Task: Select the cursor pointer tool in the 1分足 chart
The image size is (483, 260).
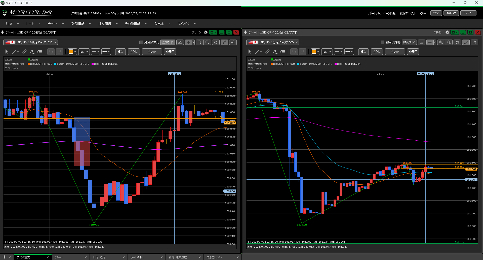Action: [250, 52]
